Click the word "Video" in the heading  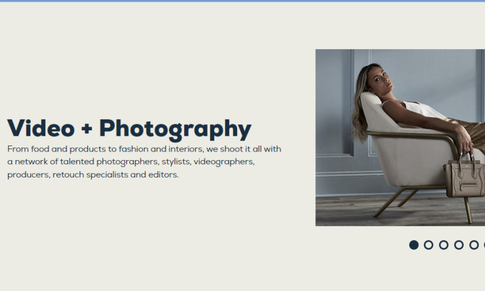tap(41, 129)
